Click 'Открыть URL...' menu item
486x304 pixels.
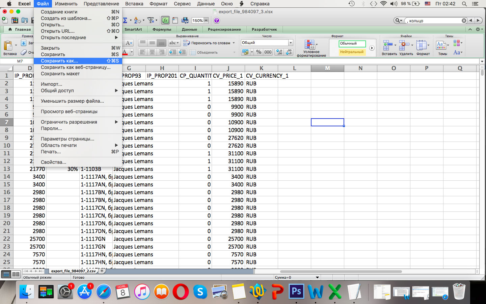coord(78,31)
